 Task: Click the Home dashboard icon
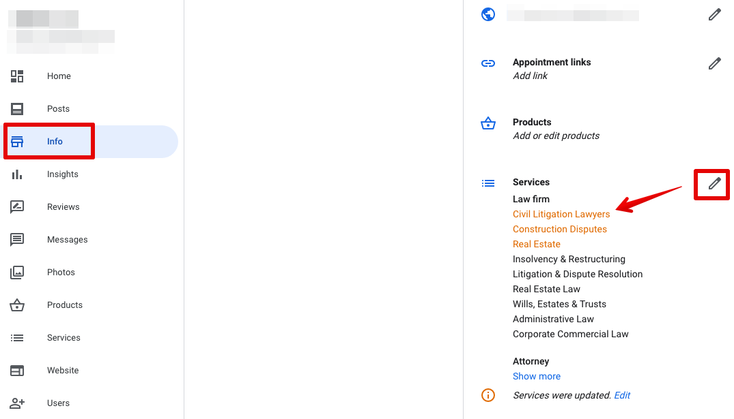[x=17, y=76]
